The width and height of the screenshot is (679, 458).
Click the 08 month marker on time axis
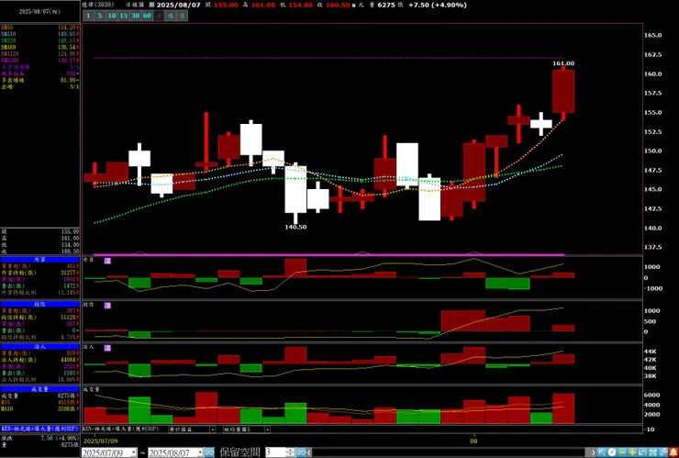pyautogui.click(x=474, y=441)
